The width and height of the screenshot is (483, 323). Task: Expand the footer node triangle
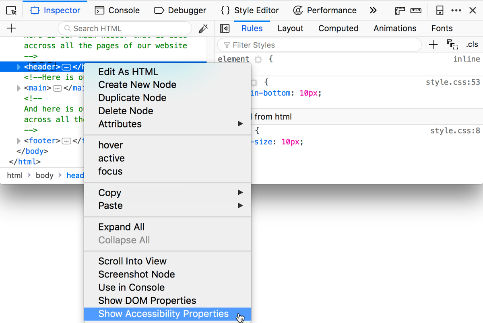tap(19, 140)
